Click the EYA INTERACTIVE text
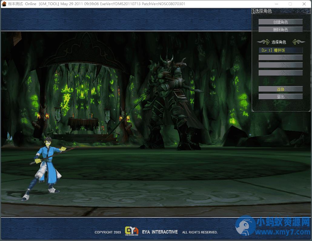 tap(160, 232)
